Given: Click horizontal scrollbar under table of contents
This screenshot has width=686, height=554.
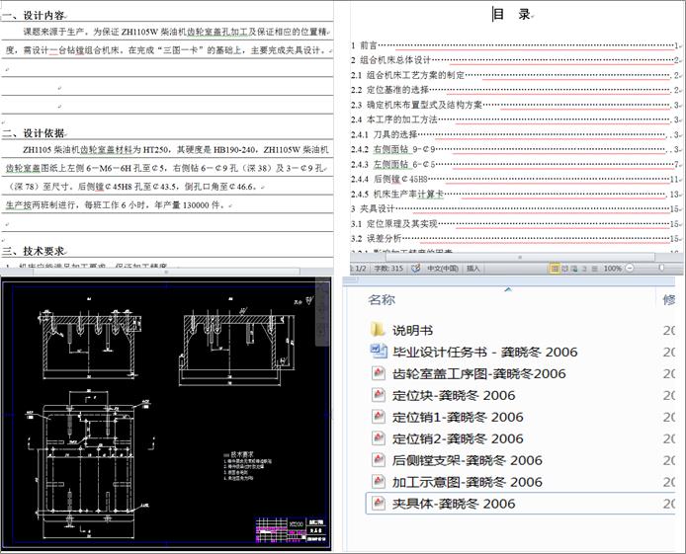Looking at the screenshot, I should [520, 257].
